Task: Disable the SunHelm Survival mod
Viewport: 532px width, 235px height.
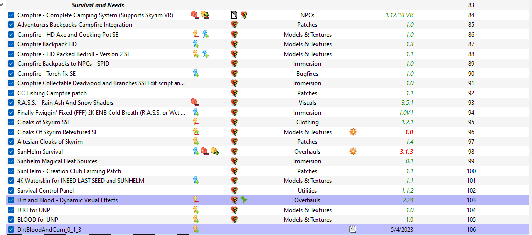Action: (x=11, y=152)
